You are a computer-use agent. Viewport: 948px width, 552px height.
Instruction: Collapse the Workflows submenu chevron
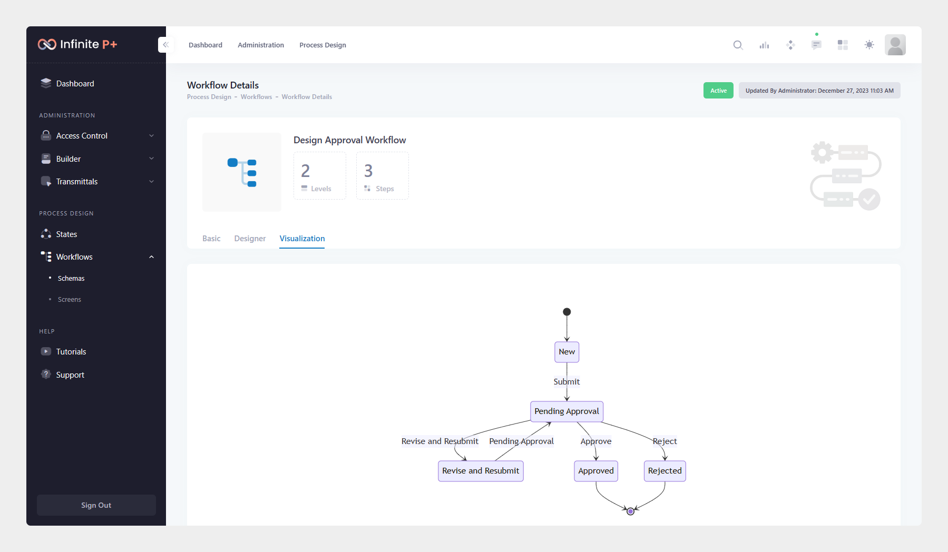click(x=152, y=257)
